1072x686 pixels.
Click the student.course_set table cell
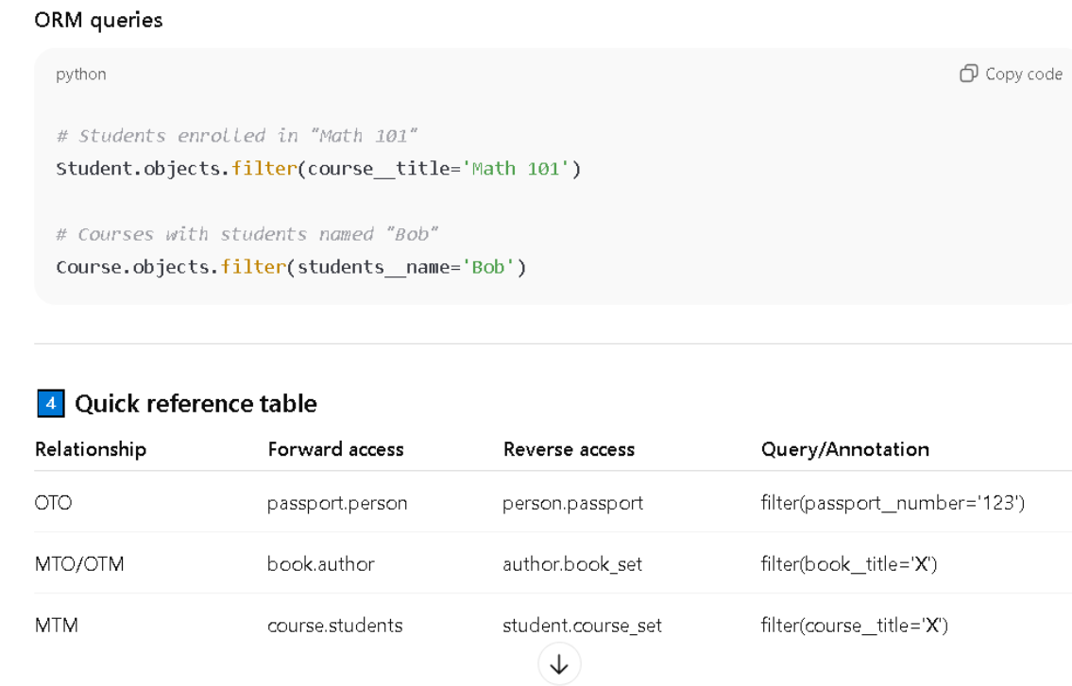click(x=582, y=625)
